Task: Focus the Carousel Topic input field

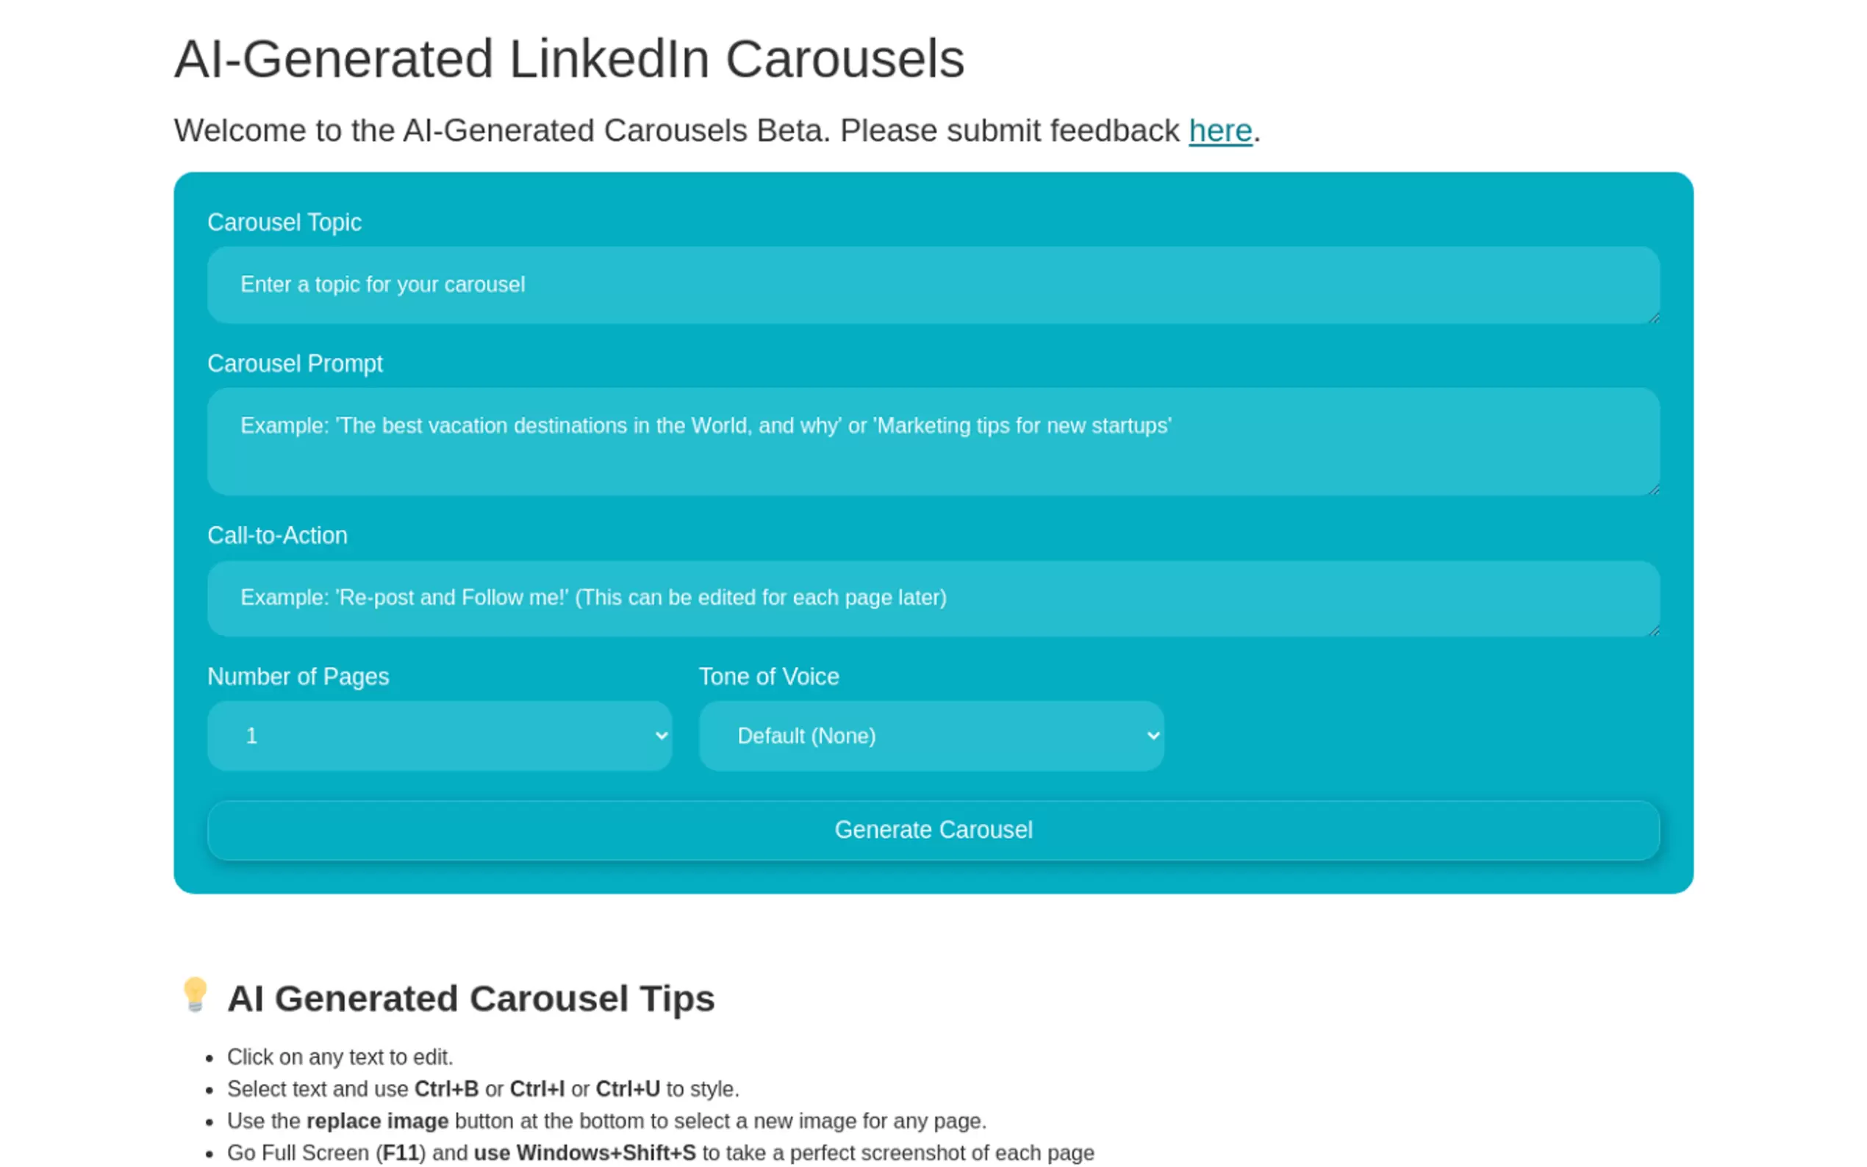Action: tap(932, 285)
